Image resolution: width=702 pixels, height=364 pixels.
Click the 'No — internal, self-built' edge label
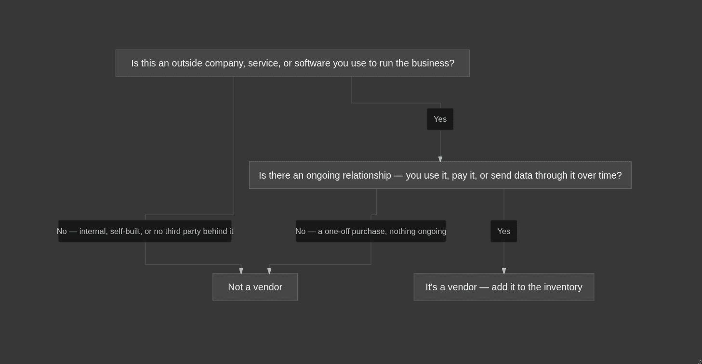[145, 231]
